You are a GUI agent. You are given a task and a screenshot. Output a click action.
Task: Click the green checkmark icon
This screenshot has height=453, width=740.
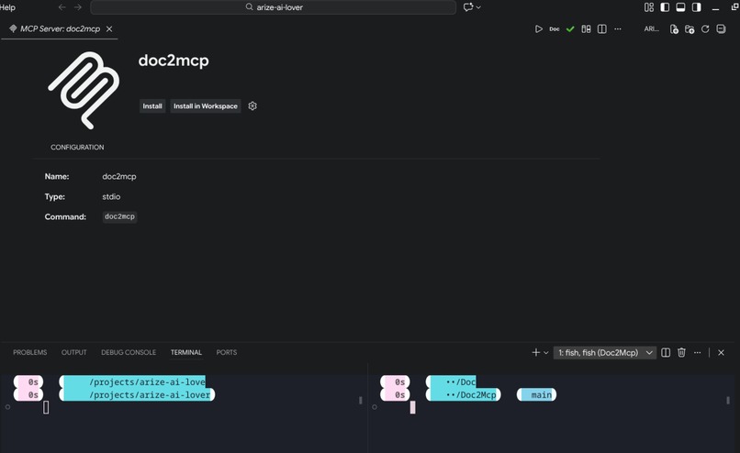pyautogui.click(x=570, y=28)
